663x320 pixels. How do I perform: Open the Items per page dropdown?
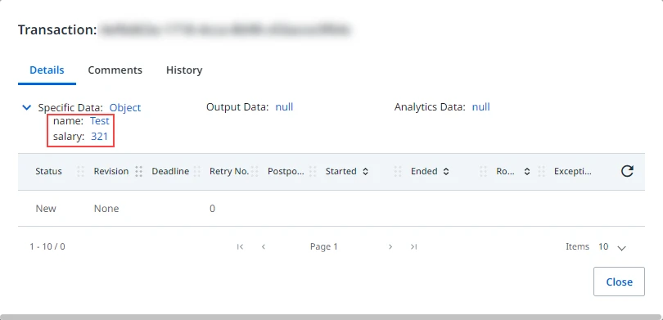click(x=621, y=249)
